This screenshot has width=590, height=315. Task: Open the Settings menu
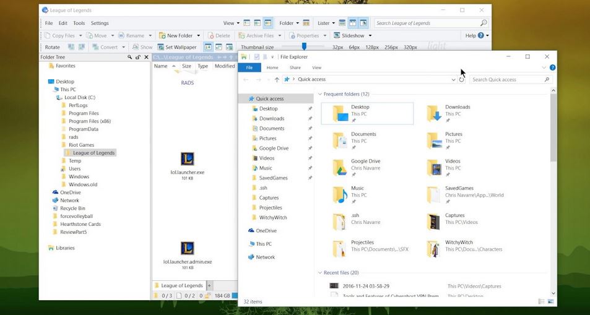click(x=100, y=23)
